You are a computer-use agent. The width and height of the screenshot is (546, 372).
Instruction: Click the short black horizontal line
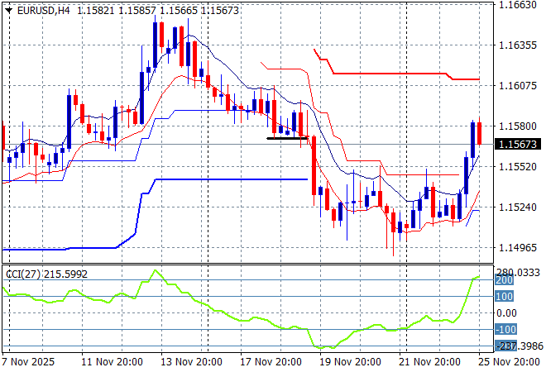pyautogui.click(x=287, y=138)
